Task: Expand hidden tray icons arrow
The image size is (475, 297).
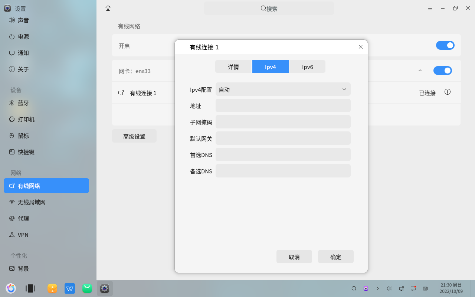Action: [x=378, y=288]
